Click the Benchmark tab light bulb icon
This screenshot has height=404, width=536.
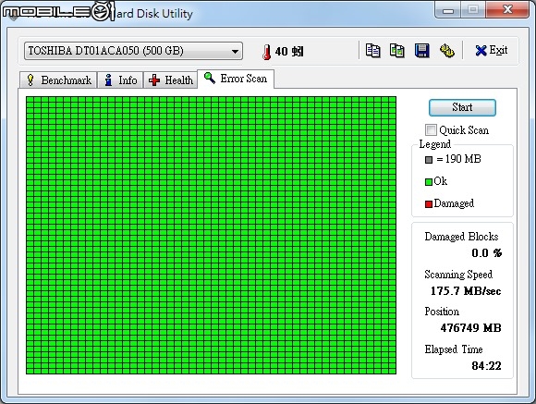tap(30, 80)
